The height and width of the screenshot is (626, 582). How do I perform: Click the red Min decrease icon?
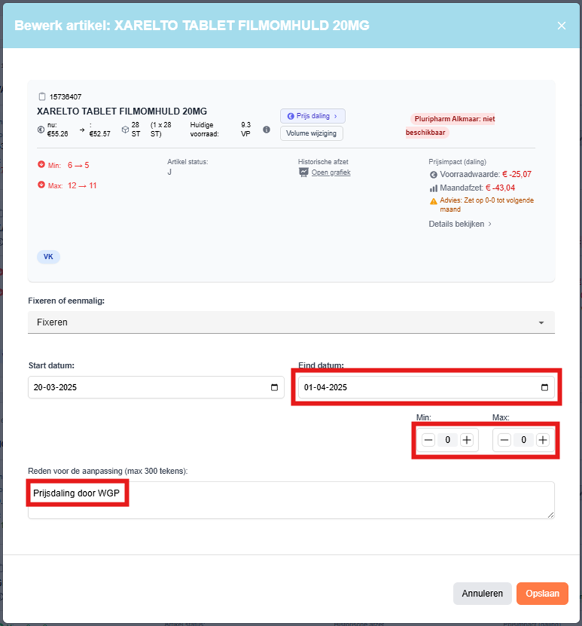coord(41,165)
